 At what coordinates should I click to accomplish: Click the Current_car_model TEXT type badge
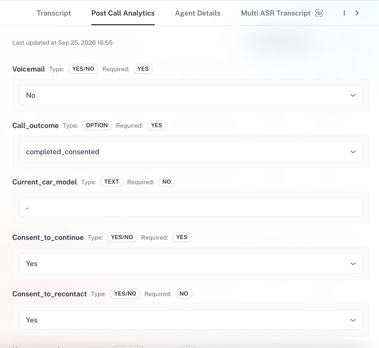[x=112, y=182]
